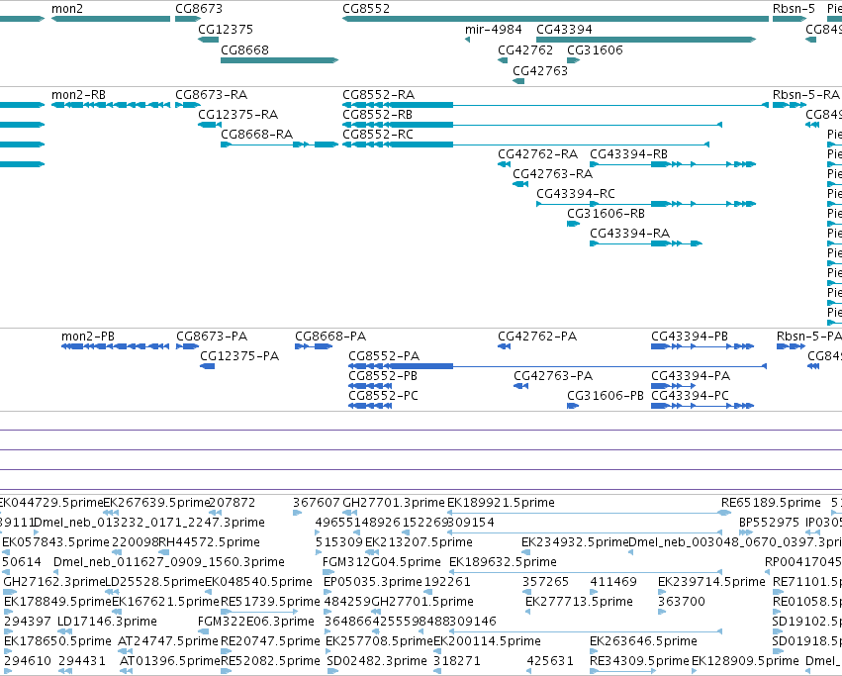Click the EK057843.5prime EST label

55,542
